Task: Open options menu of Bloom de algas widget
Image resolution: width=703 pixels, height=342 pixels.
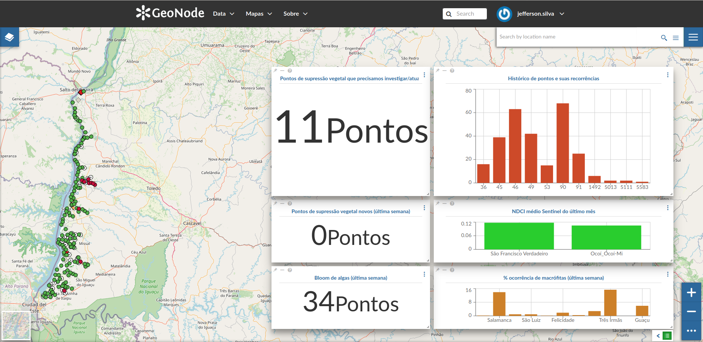Action: [424, 274]
